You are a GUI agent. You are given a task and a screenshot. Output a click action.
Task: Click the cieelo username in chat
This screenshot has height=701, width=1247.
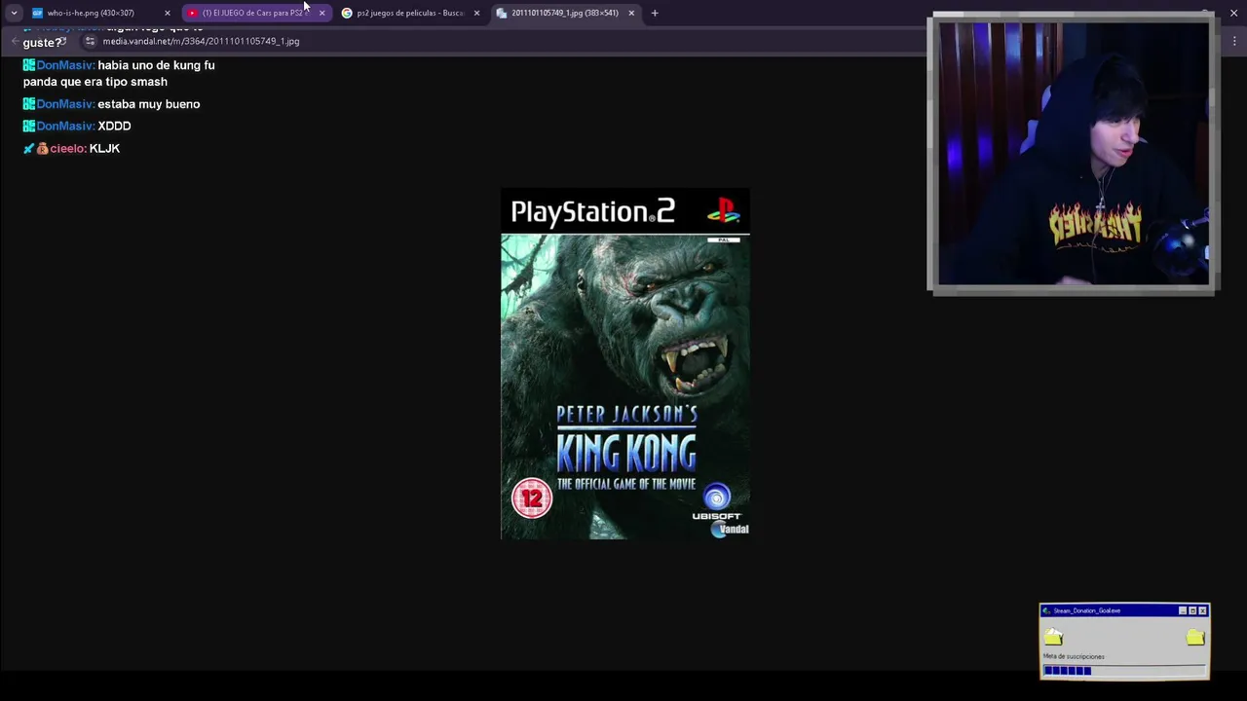tap(67, 148)
